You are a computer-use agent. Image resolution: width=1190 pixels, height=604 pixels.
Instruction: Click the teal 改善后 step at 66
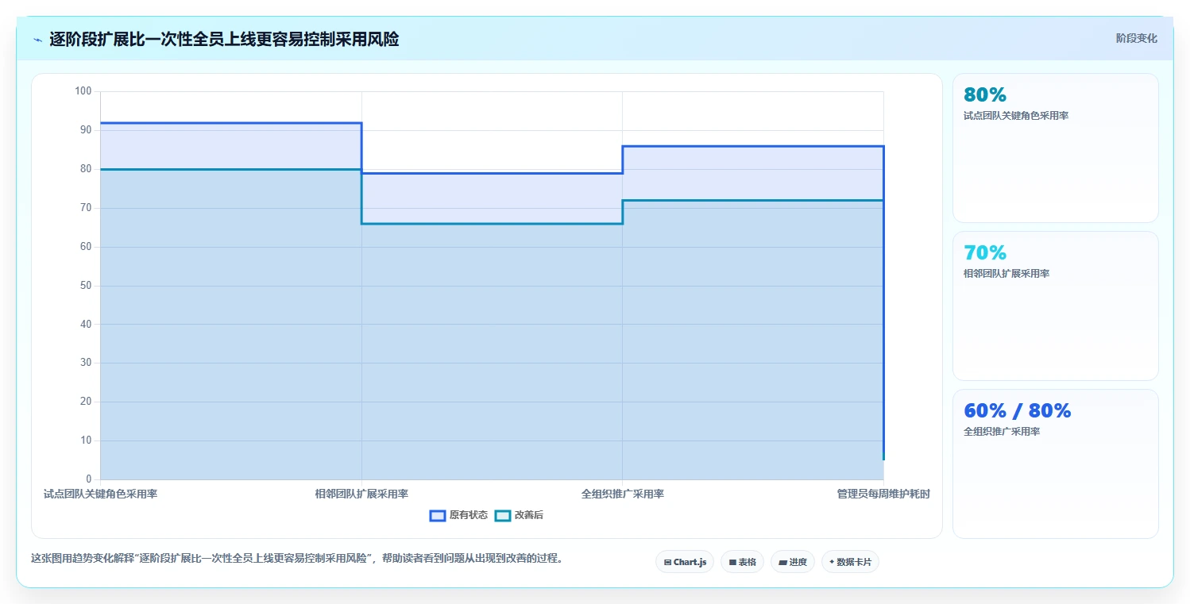pos(493,224)
